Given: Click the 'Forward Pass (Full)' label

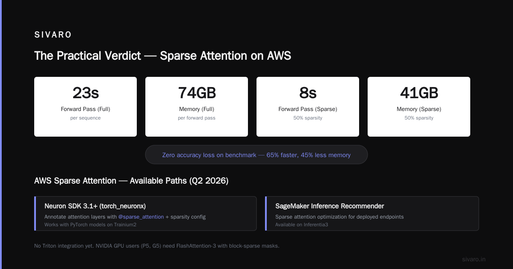Looking at the screenshot, I should (85, 109).
